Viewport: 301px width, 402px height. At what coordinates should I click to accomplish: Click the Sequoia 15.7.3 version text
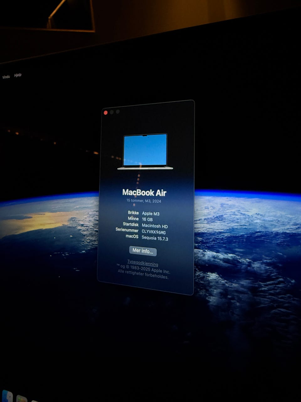tap(155, 238)
